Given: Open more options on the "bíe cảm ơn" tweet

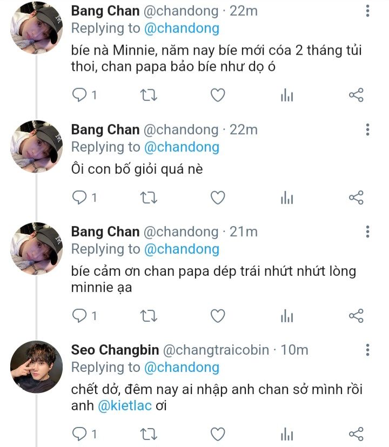Looking at the screenshot, I should (367, 232).
